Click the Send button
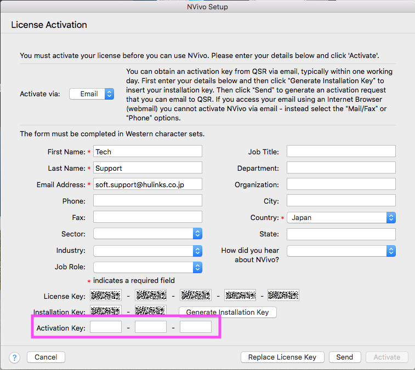415x370 pixels. 345,357
